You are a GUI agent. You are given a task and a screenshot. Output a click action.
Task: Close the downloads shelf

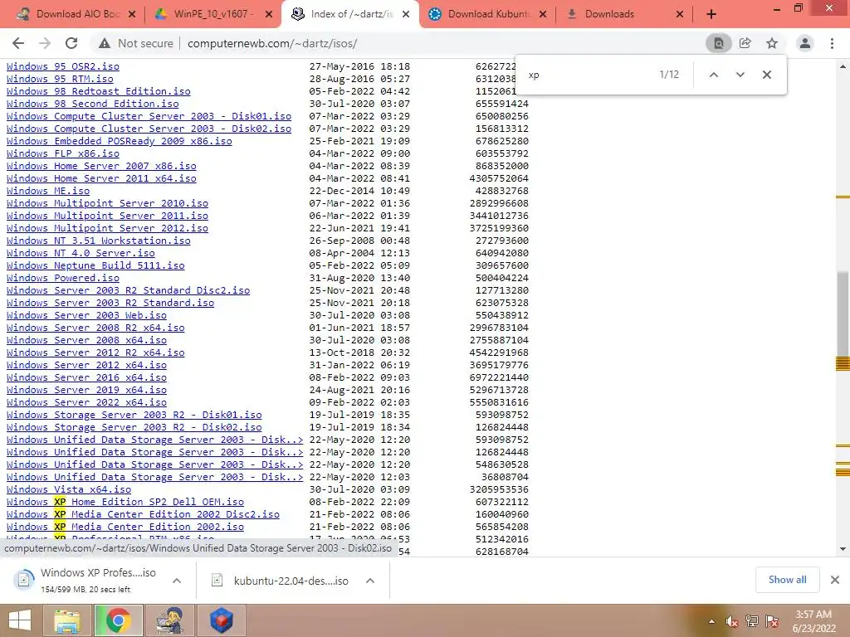[x=835, y=580]
